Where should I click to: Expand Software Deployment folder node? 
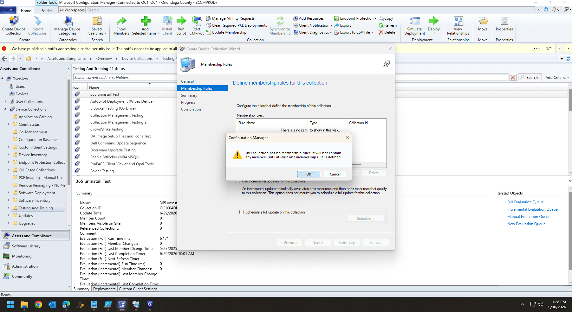point(9,193)
